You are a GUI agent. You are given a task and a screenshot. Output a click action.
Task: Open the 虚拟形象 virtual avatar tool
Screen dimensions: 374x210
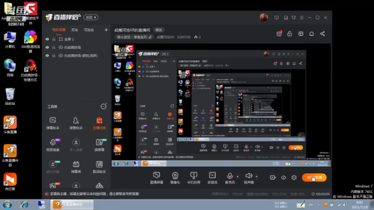[53, 167]
